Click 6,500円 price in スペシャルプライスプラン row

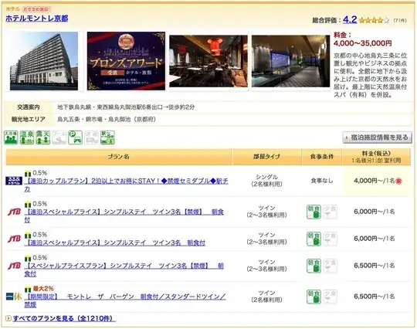pyautogui.click(x=375, y=266)
